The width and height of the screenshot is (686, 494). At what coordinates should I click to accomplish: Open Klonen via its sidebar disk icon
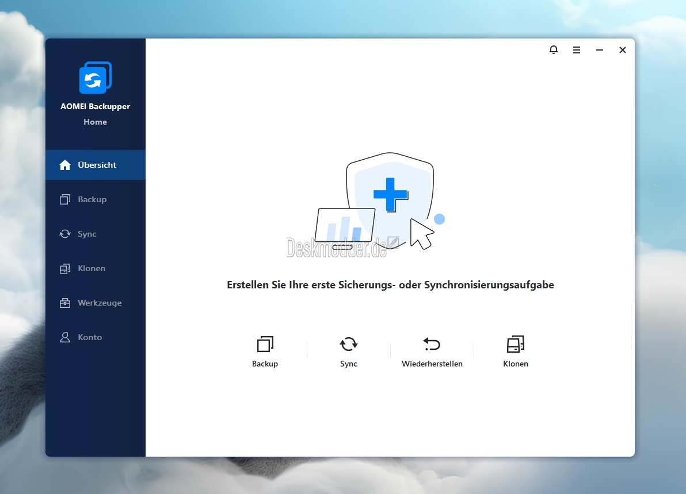(65, 269)
